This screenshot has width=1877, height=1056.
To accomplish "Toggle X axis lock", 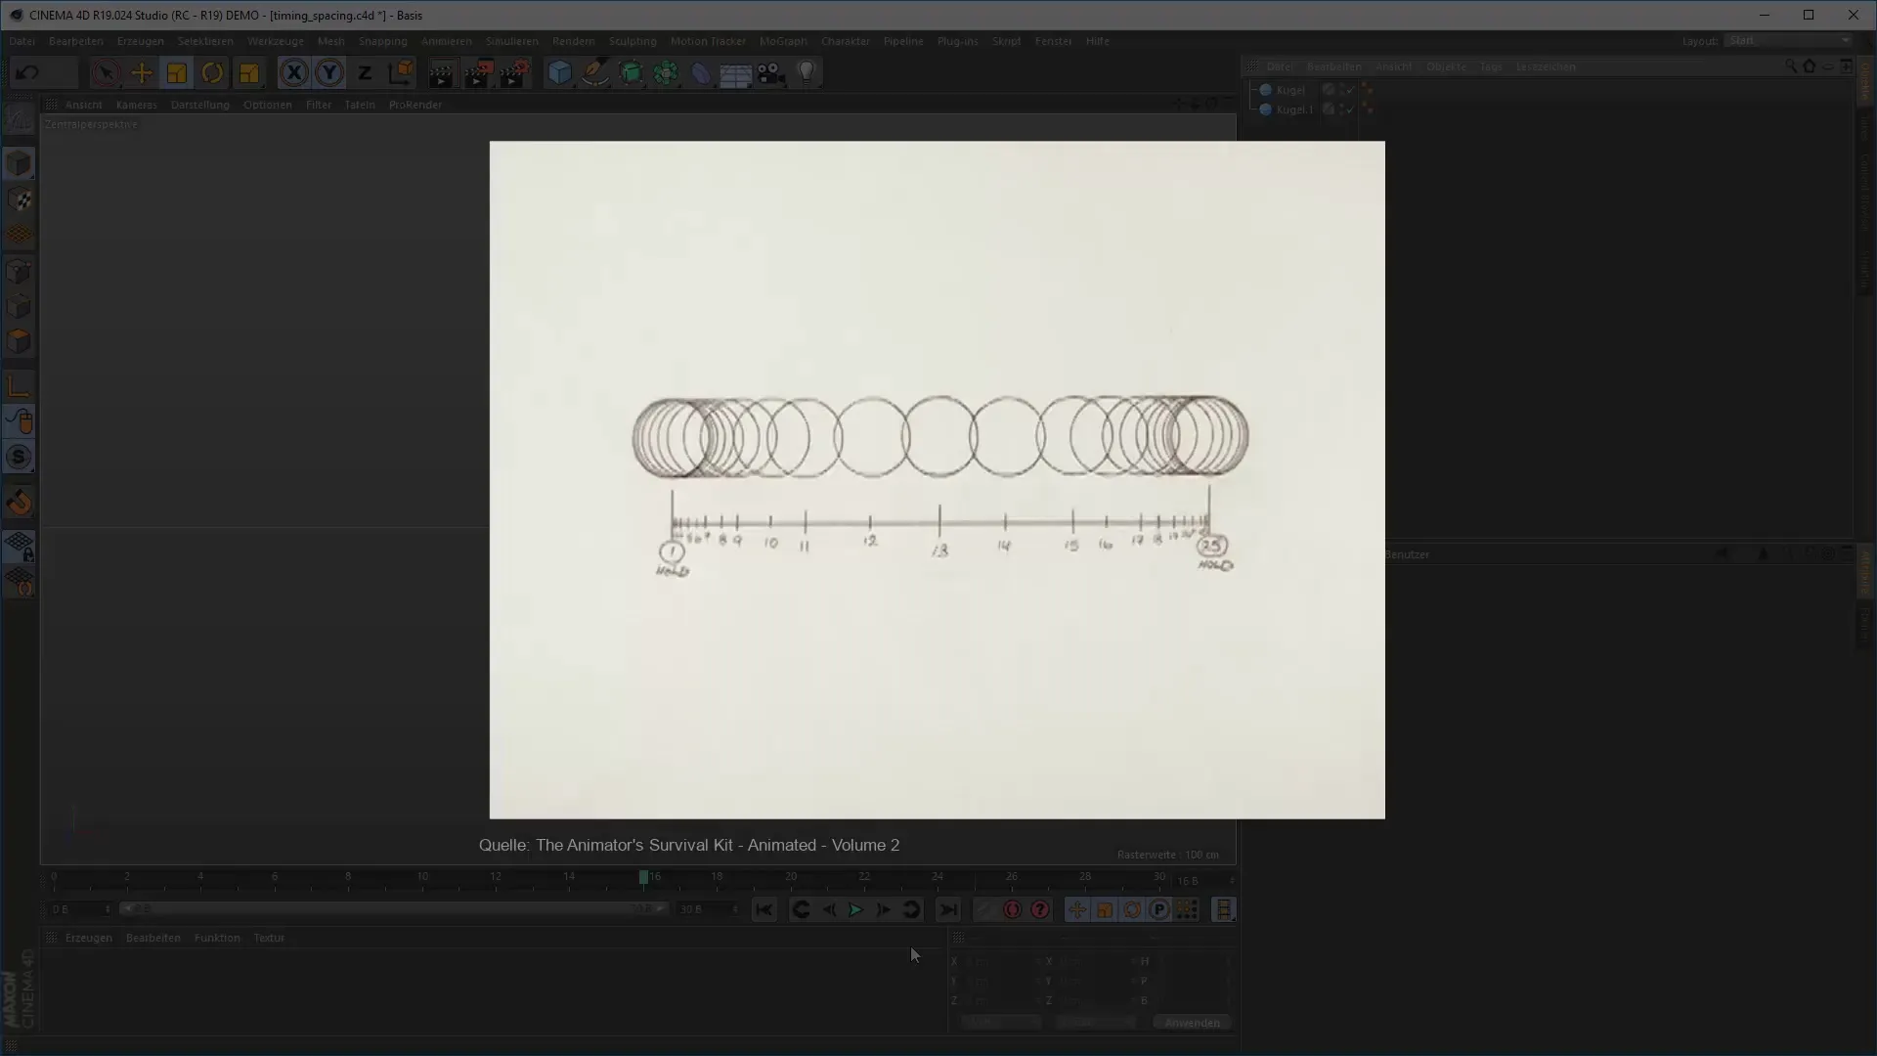I will tap(293, 72).
